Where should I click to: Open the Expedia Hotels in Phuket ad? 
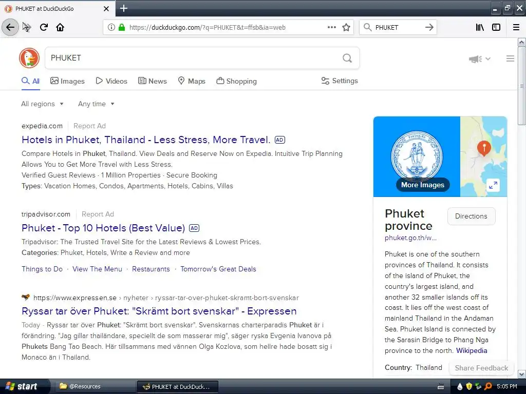click(x=146, y=140)
